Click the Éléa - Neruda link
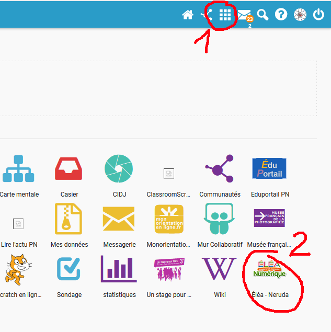331x332 pixels. coord(270,294)
